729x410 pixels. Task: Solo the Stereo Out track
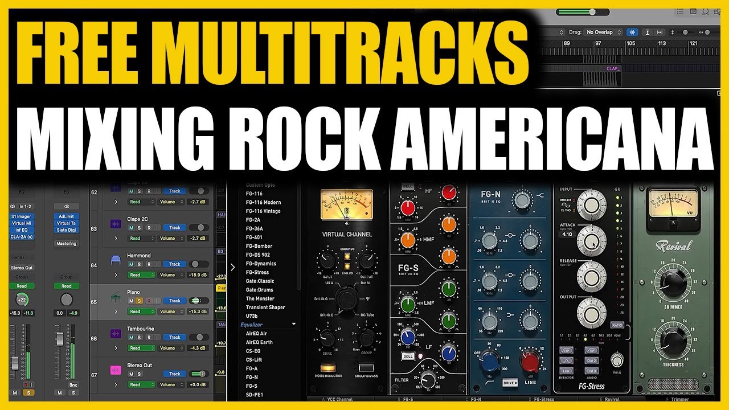[140, 374]
